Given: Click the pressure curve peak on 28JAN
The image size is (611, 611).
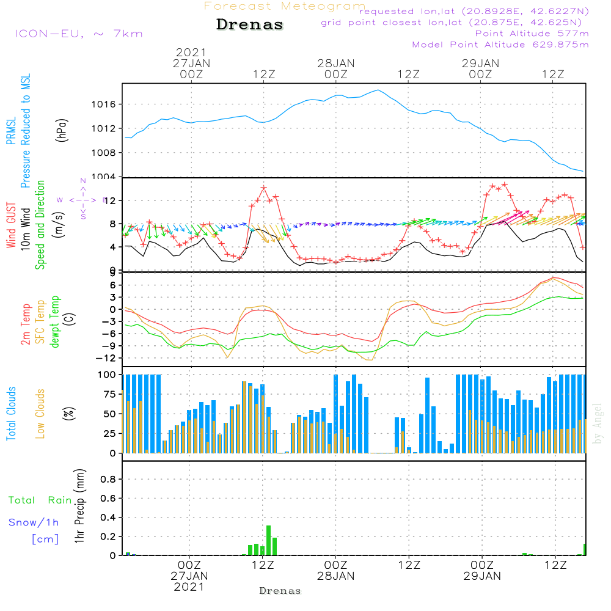Looking at the screenshot, I should 378,90.
